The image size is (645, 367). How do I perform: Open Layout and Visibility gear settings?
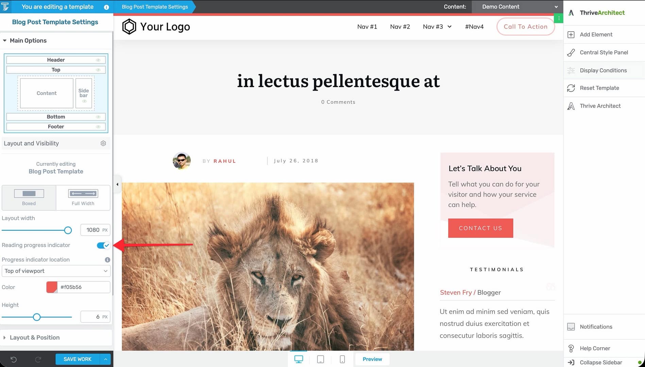103,143
